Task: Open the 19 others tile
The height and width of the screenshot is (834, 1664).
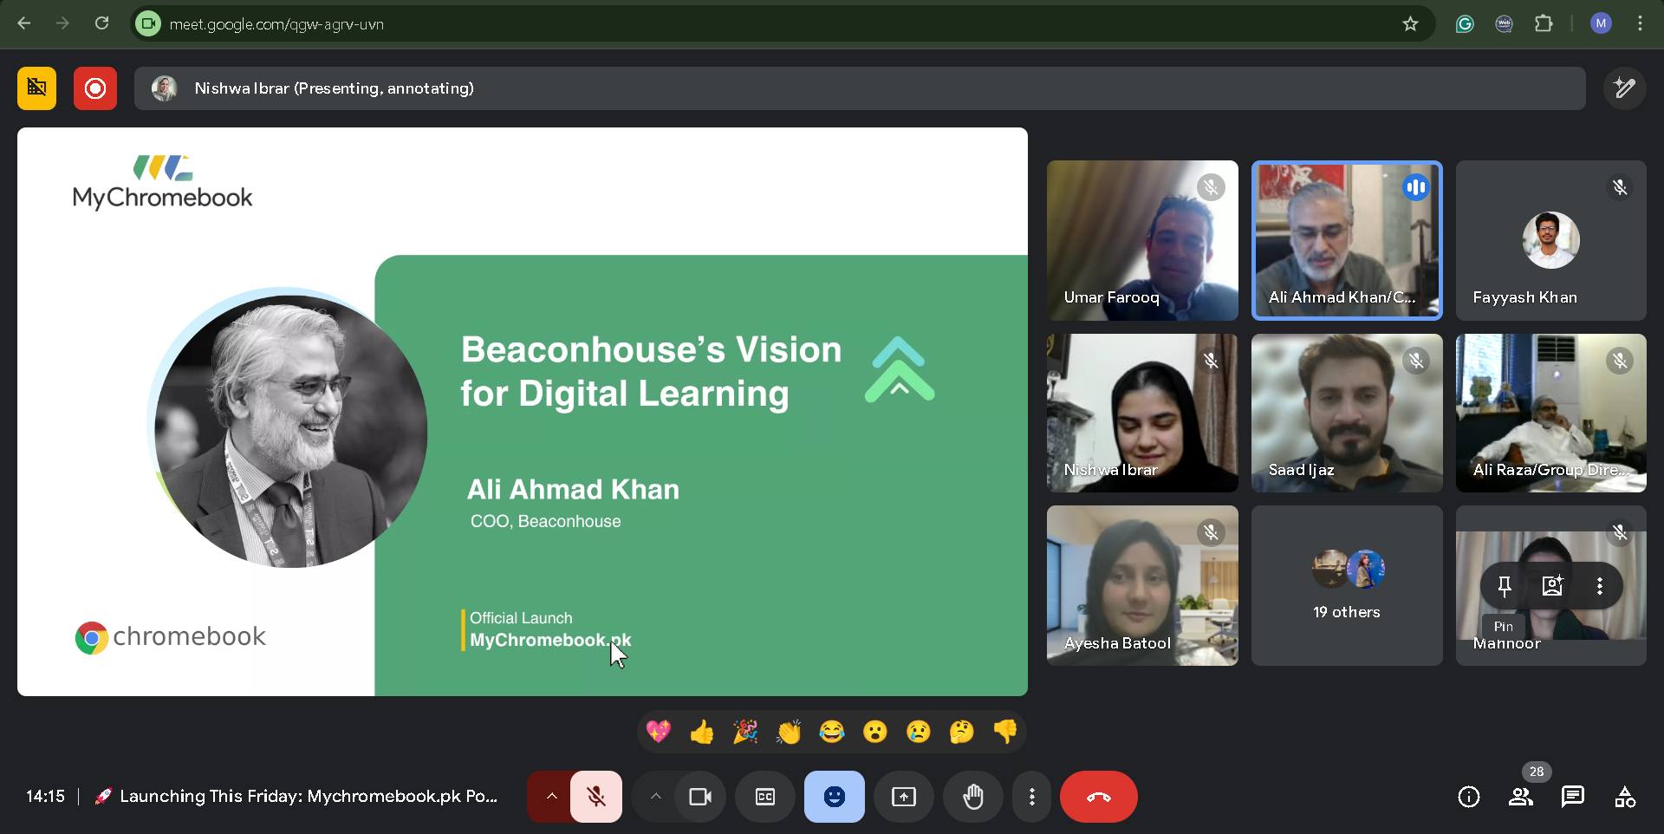Action: (1347, 585)
